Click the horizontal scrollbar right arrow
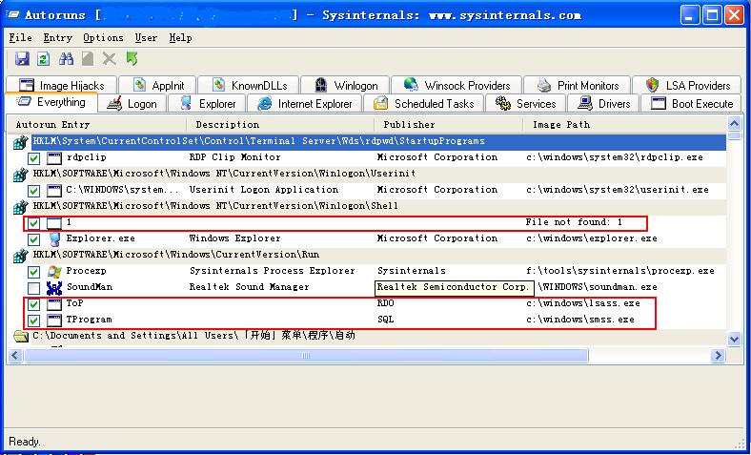The height and width of the screenshot is (455, 751). (x=718, y=355)
